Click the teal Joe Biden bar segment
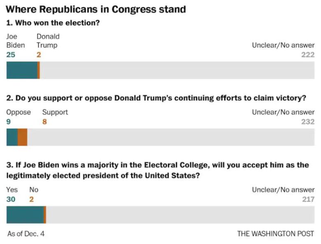The image size is (321, 244). click(21, 70)
